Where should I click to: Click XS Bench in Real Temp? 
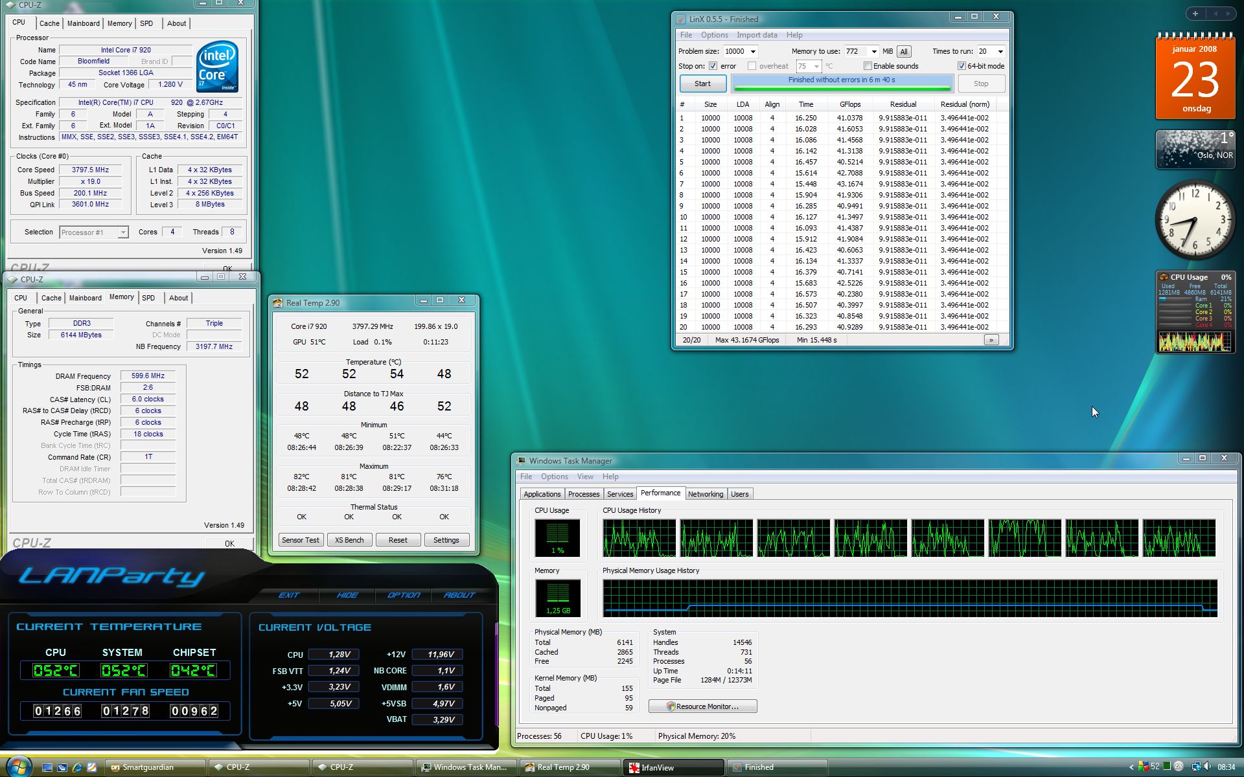point(349,540)
